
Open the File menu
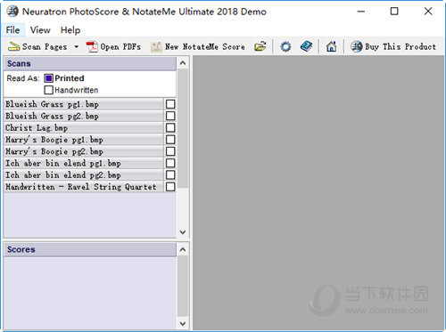point(12,30)
